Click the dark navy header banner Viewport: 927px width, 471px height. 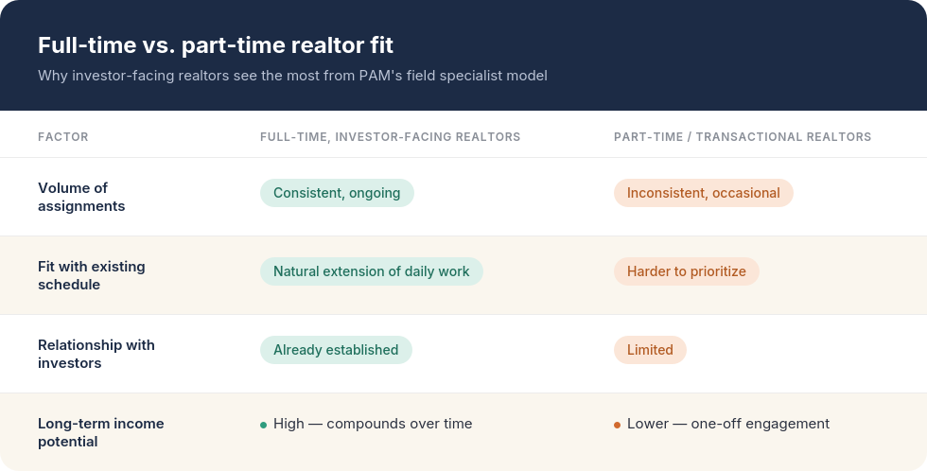coord(463,55)
